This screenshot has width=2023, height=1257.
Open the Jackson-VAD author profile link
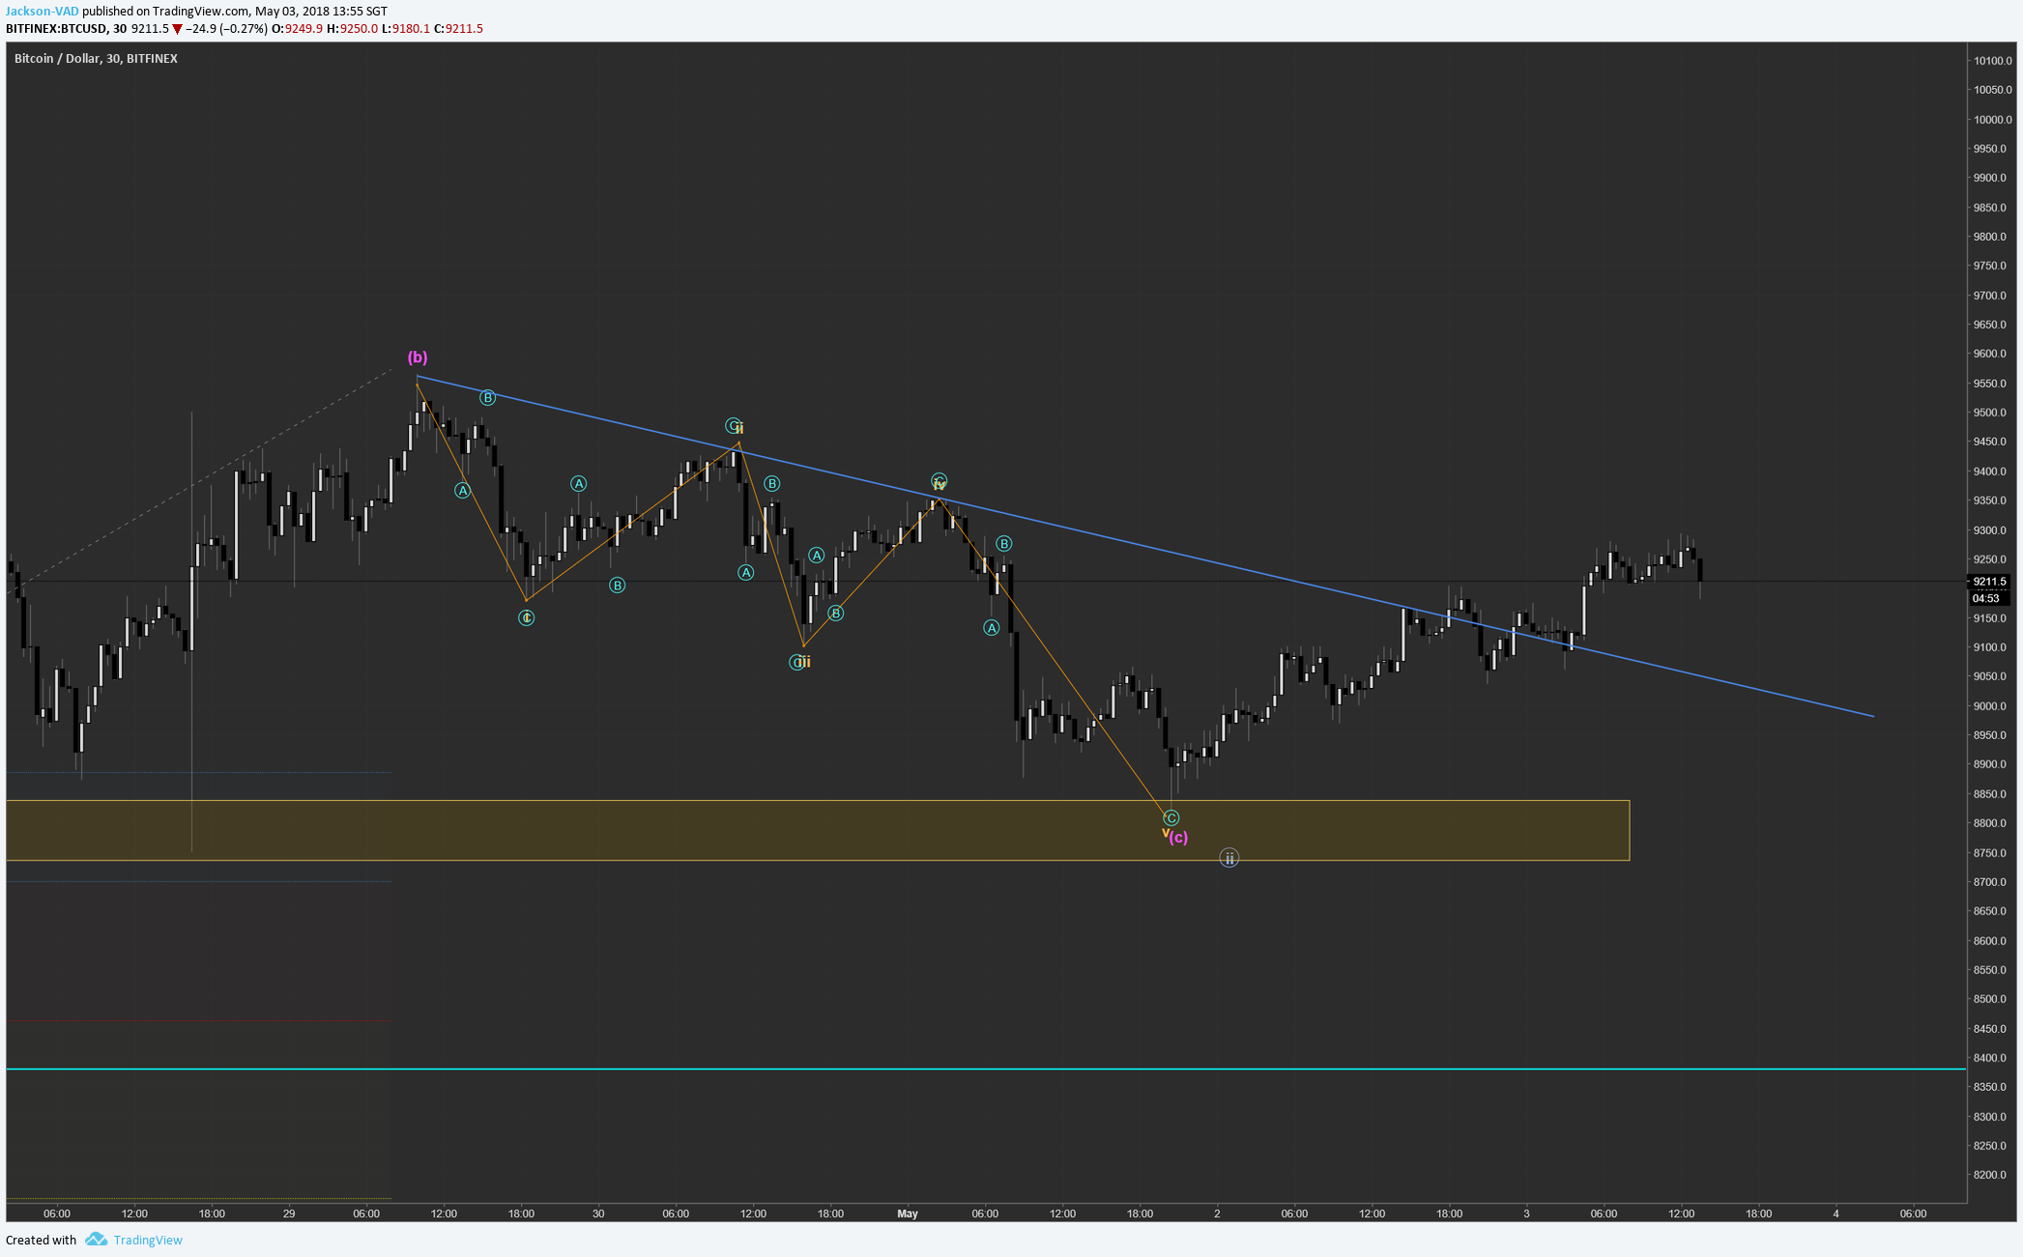43,12
